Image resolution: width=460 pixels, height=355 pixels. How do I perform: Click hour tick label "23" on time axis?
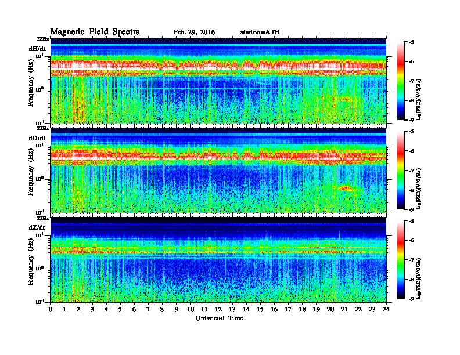point(372,310)
